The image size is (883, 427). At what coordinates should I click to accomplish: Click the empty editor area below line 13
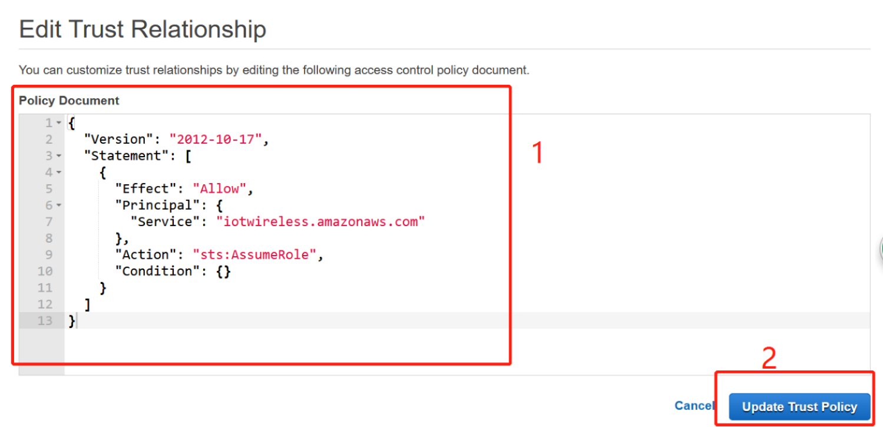(x=465, y=351)
